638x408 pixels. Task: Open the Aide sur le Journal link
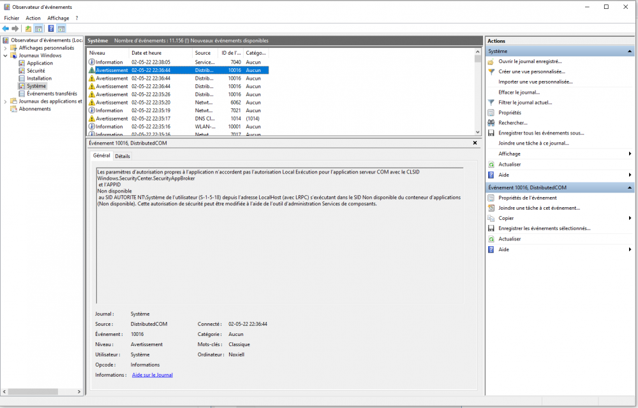point(152,375)
